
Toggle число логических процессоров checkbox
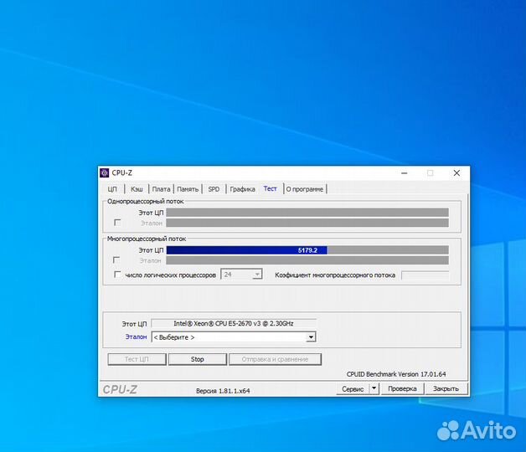(117, 275)
